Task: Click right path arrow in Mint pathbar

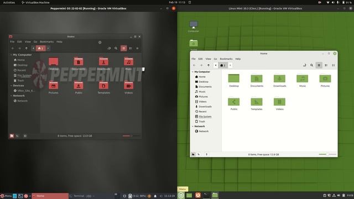Action: coord(230,65)
